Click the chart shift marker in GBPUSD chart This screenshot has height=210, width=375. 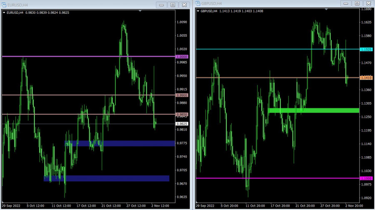click(x=326, y=9)
